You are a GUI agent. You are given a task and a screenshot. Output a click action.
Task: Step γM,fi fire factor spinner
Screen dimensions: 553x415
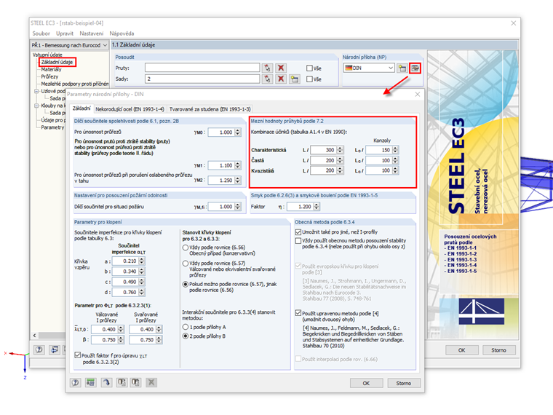pyautogui.click(x=238, y=207)
